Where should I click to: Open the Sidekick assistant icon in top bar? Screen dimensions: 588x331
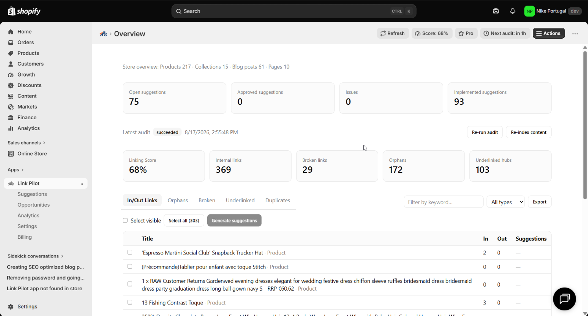coord(496,11)
